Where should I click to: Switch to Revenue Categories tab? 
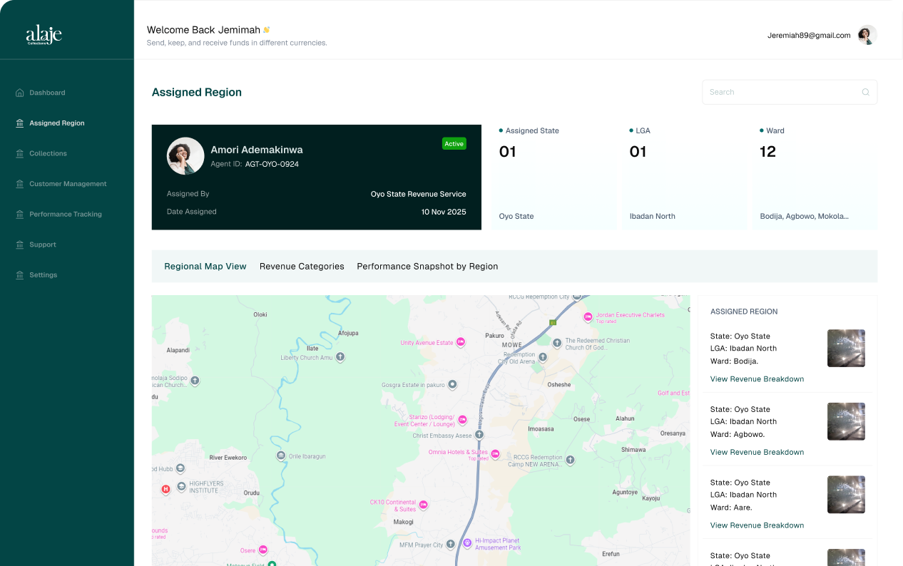(302, 267)
